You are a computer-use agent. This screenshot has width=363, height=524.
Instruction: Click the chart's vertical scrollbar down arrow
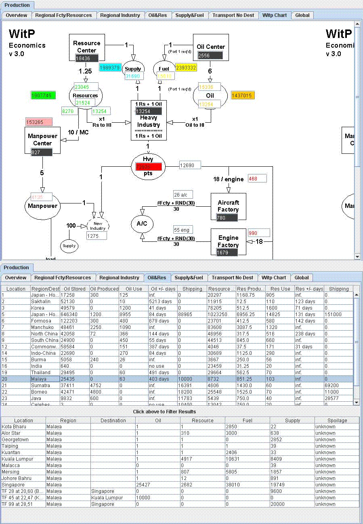click(x=357, y=256)
